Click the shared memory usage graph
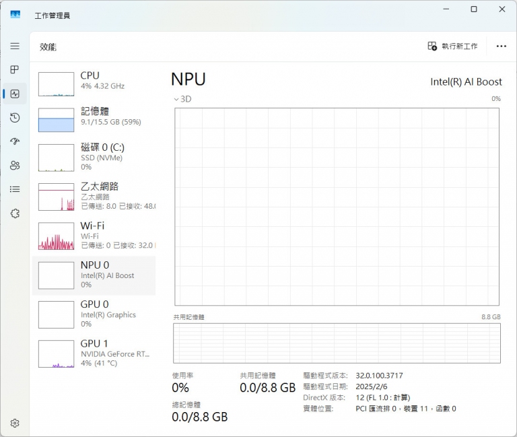517x437 pixels. [337, 343]
